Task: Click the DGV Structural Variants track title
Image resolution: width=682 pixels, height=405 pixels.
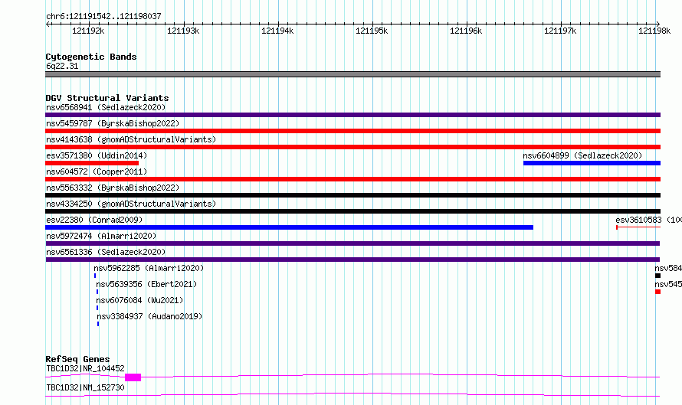Action: 107,98
